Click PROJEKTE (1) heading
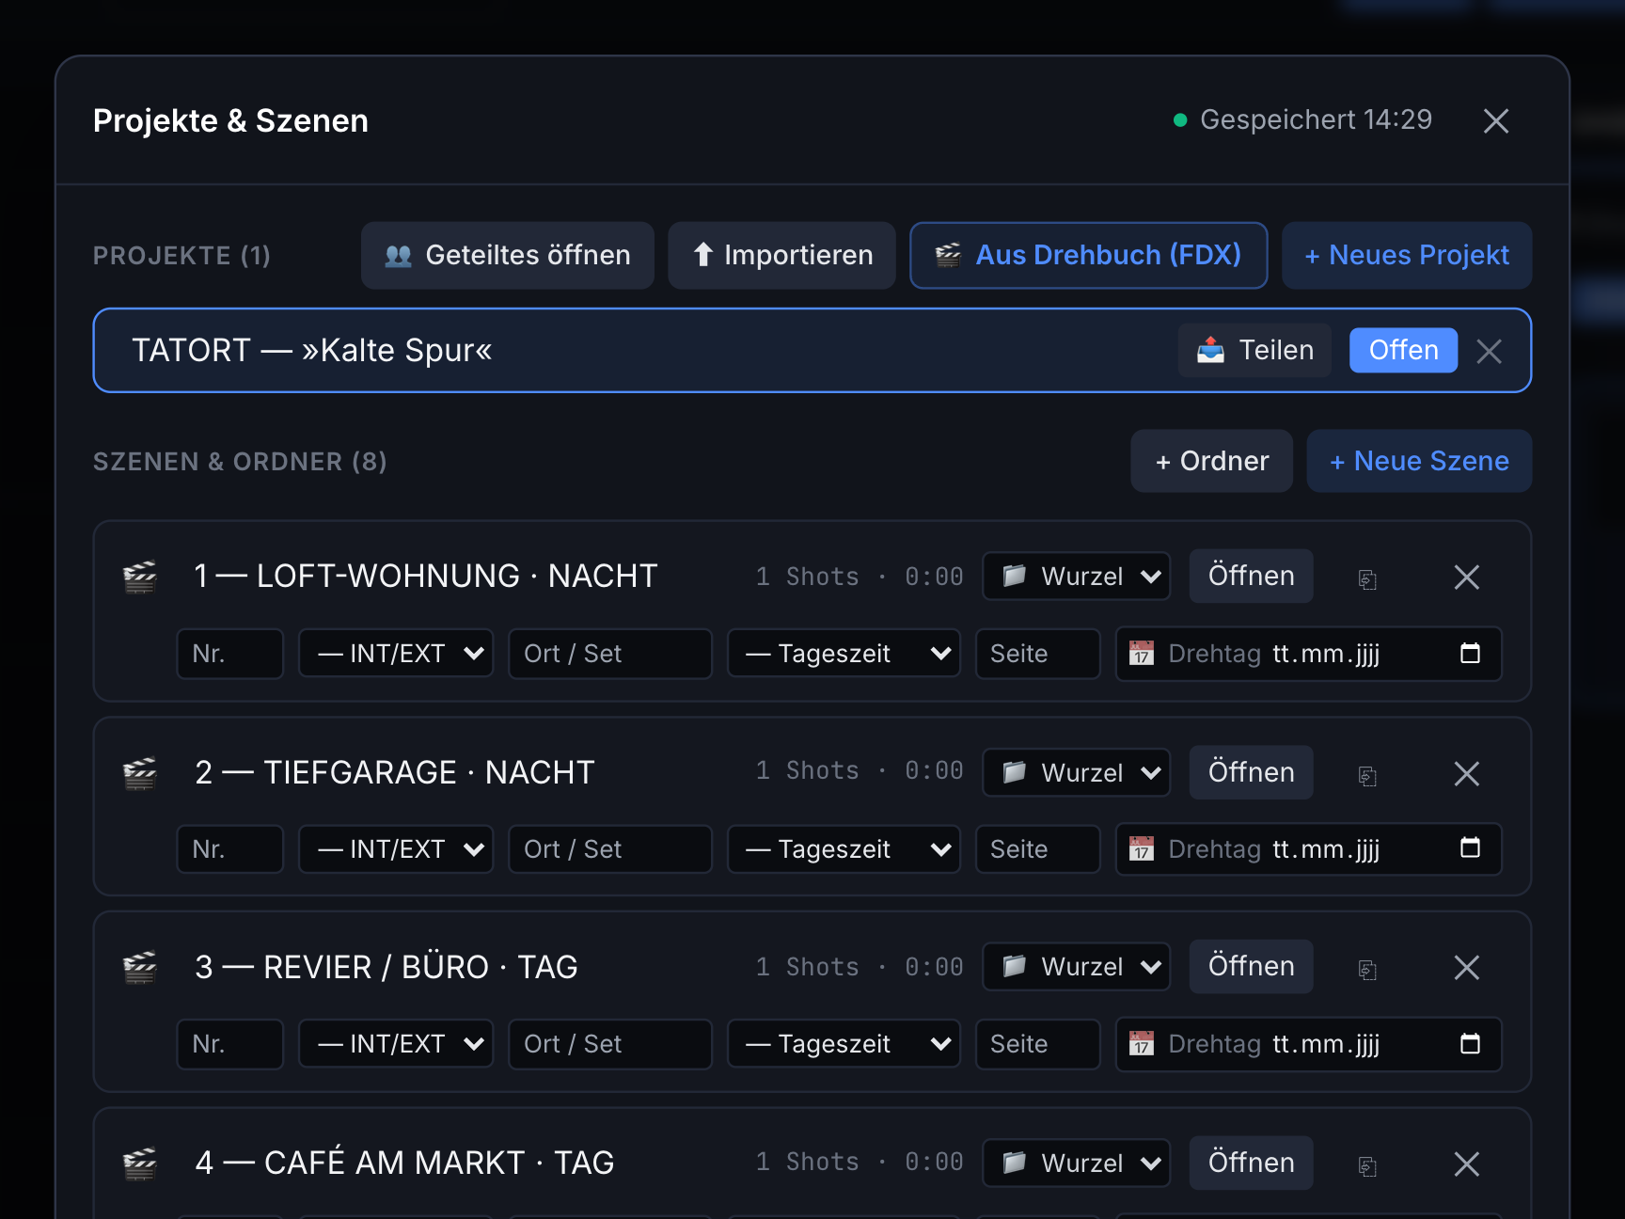 pos(181,256)
